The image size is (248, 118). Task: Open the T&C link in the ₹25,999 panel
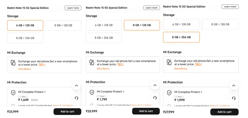tap(121, 64)
